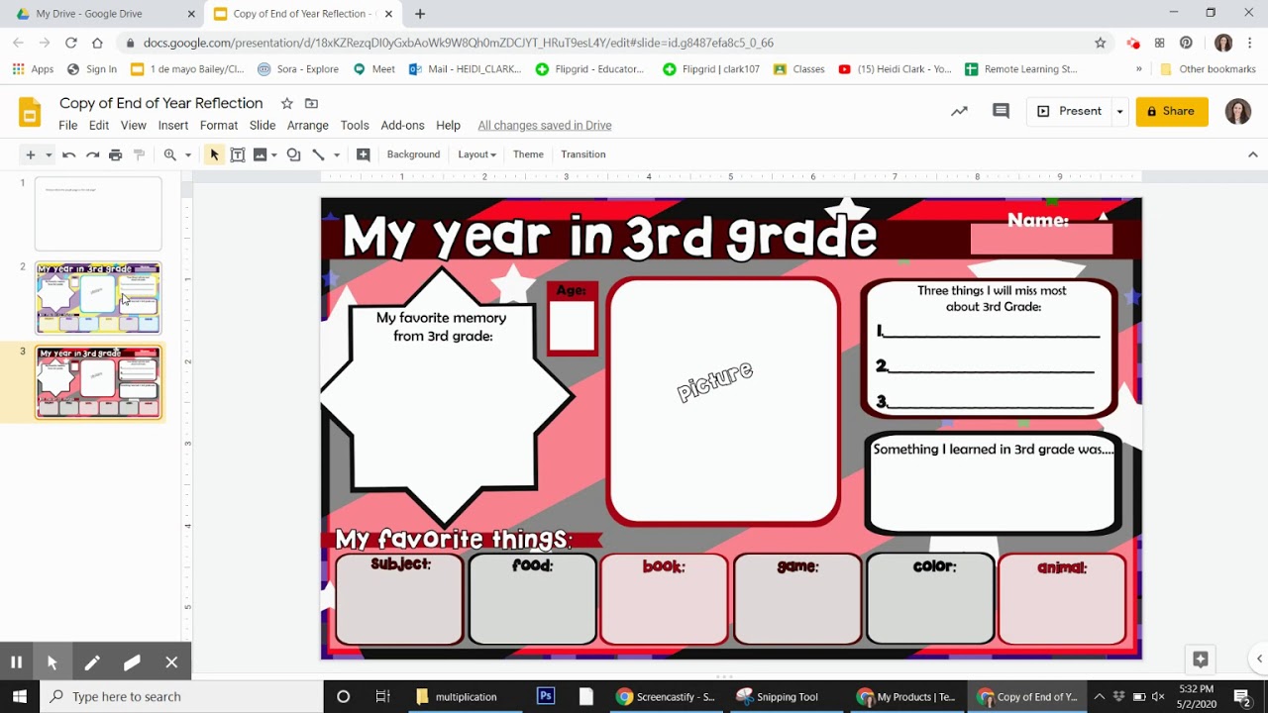Select slide 2 thumbnail
This screenshot has height=713, width=1268.
98,298
